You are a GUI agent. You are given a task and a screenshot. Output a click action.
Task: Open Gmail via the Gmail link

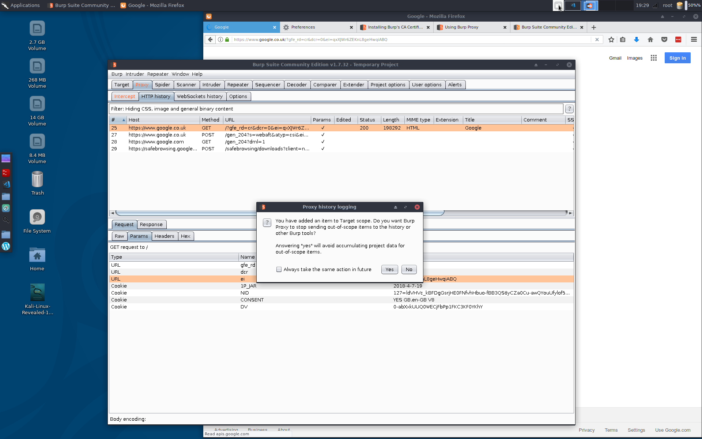tap(615, 58)
